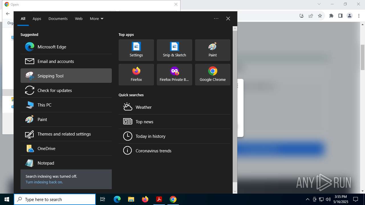Switch to the All search tab
365x205 pixels.
pyautogui.click(x=23, y=19)
